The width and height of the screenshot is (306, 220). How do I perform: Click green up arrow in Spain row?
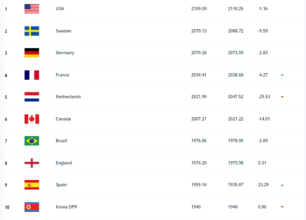[282, 185]
